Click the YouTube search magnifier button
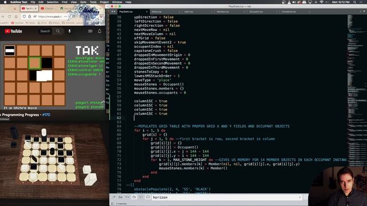The image size is (367, 206). point(58,31)
